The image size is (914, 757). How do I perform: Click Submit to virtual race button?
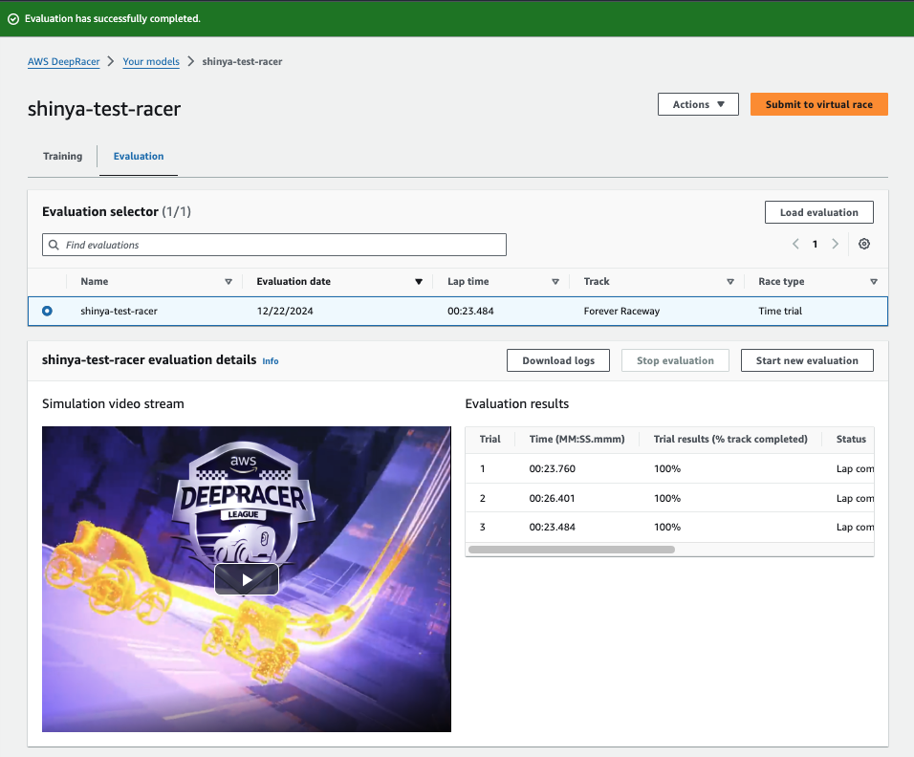[819, 104]
